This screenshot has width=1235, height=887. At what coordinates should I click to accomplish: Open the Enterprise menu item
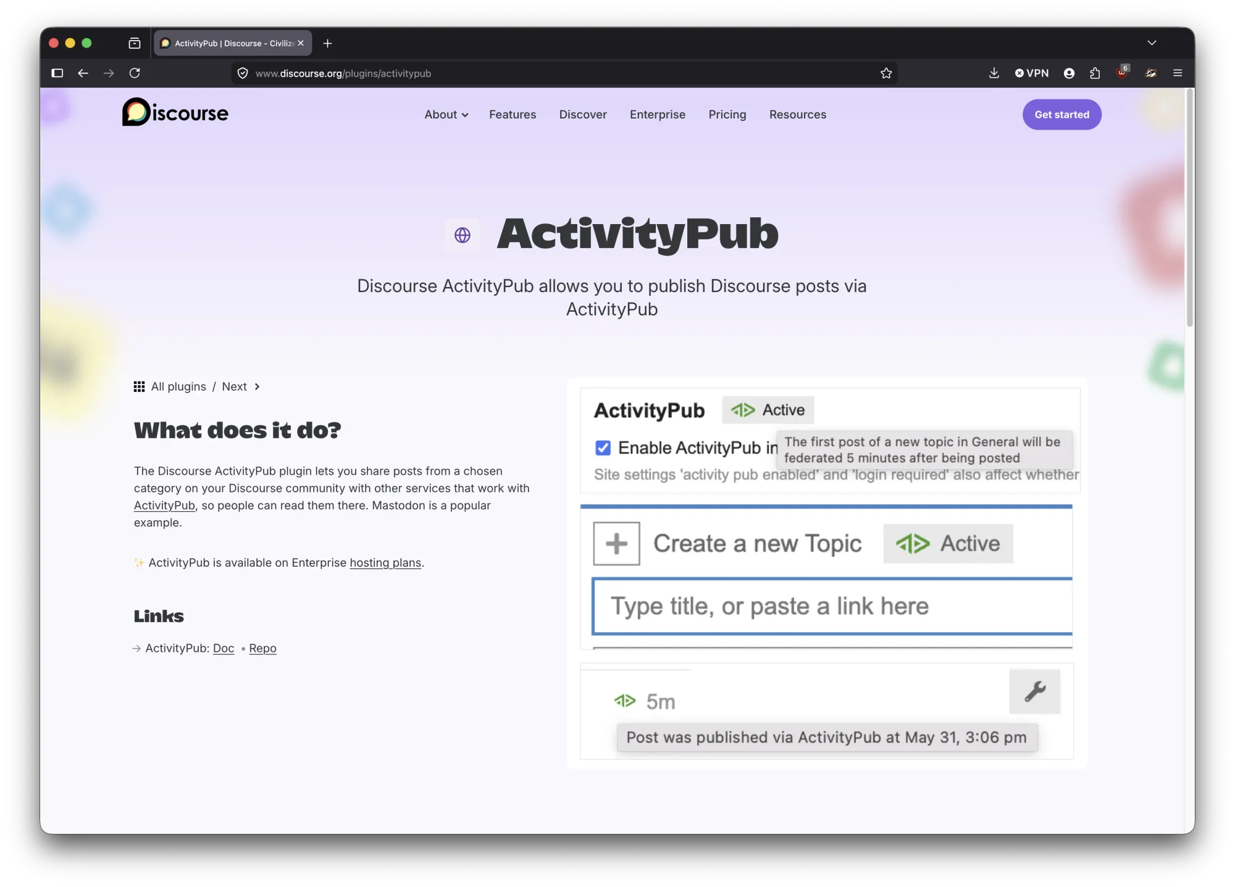click(x=658, y=114)
